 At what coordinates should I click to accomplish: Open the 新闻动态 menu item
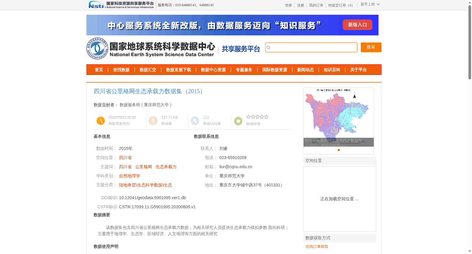point(305,70)
